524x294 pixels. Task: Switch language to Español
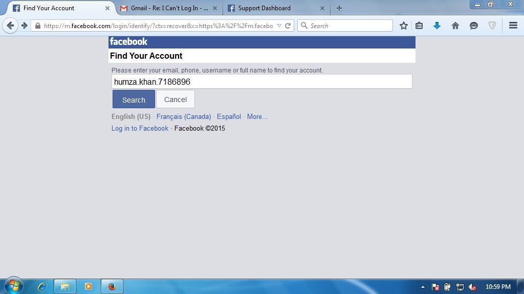tap(229, 117)
